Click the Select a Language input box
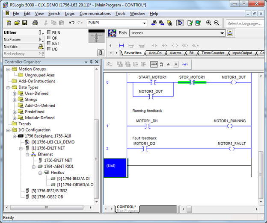This screenshot has height=223, width=267. (245, 23)
